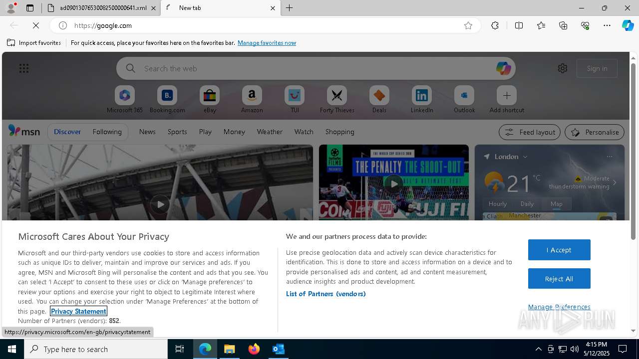Launch Copilot from the toolbar
Viewport: 639px width, 359px height.
point(628,25)
